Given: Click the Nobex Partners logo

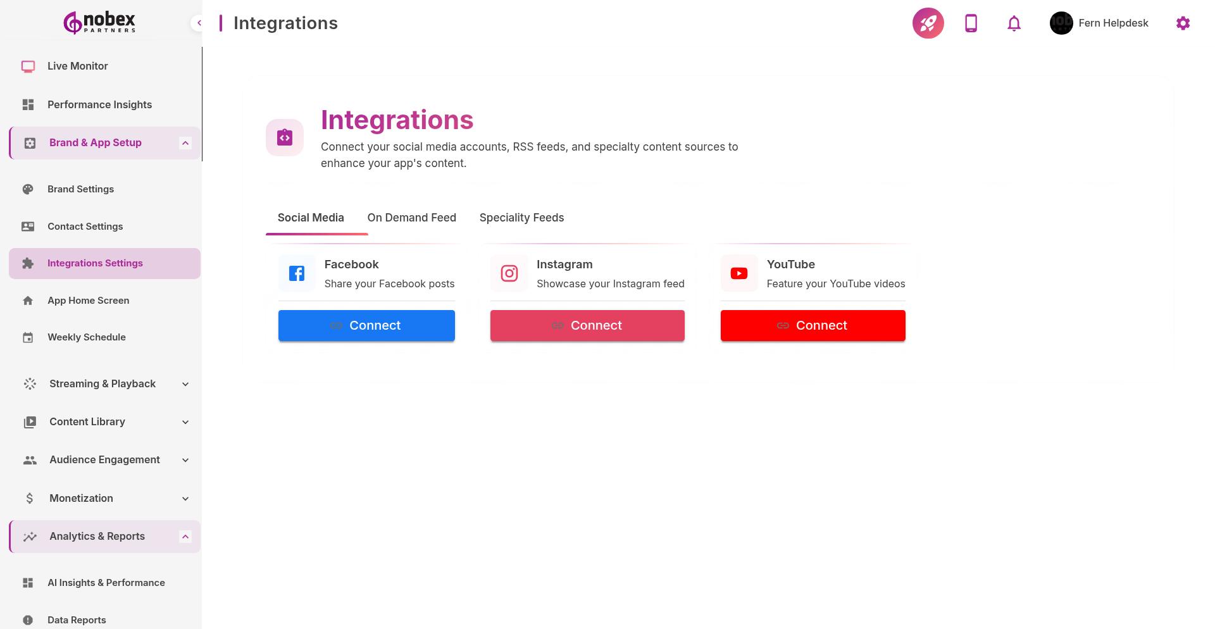Looking at the screenshot, I should pyautogui.click(x=98, y=22).
